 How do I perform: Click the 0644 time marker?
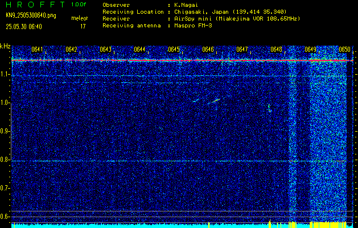(139, 50)
